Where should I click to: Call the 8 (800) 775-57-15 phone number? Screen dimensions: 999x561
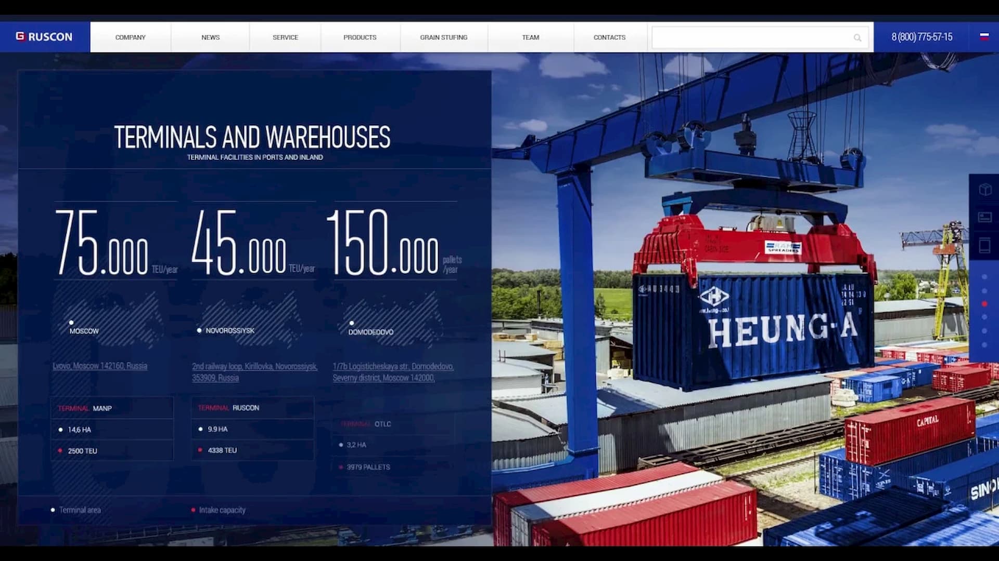(921, 37)
